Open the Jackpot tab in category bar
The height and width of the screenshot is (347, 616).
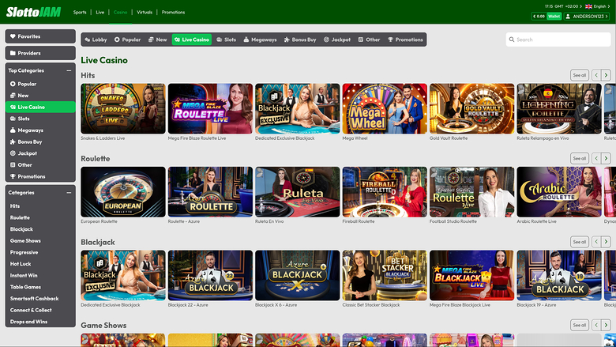[x=337, y=40]
